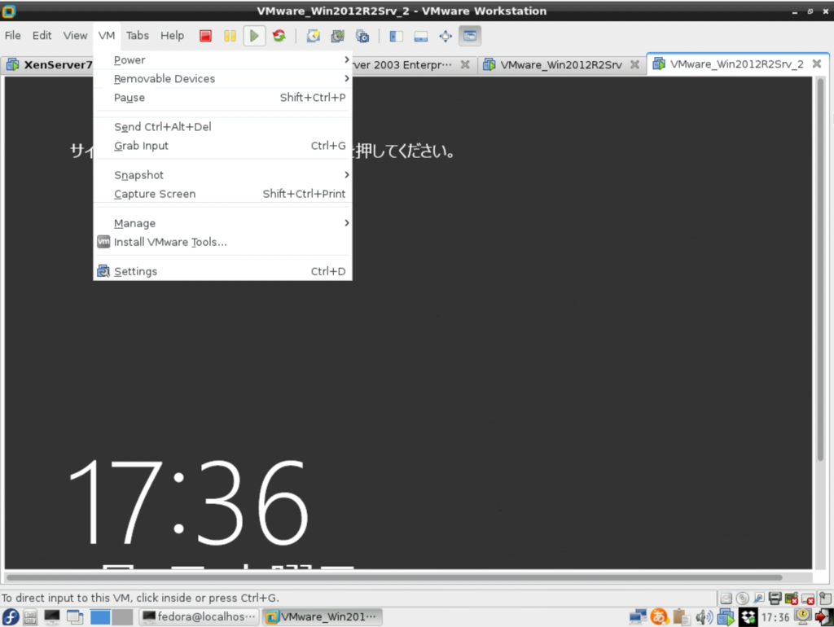Viewport: 834px width, 627px height.
Task: Click the green Power On play button
Action: click(x=254, y=36)
